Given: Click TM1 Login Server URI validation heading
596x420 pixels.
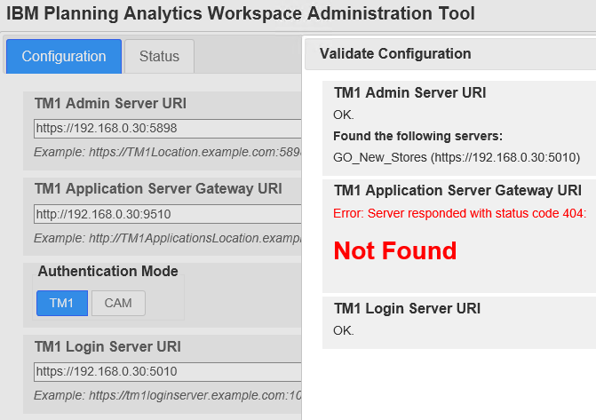Looking at the screenshot, I should tap(407, 308).
